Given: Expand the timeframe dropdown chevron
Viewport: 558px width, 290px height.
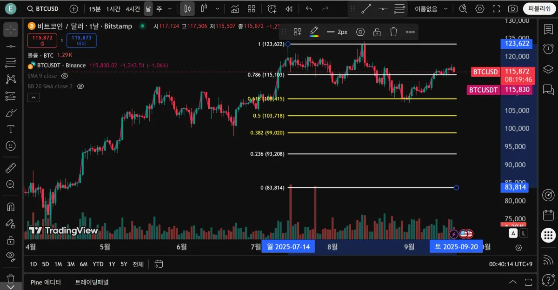Looking at the screenshot, I should tap(170, 9).
